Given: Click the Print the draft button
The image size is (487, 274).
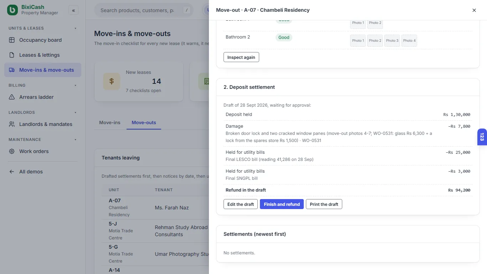Looking at the screenshot, I should (x=324, y=204).
